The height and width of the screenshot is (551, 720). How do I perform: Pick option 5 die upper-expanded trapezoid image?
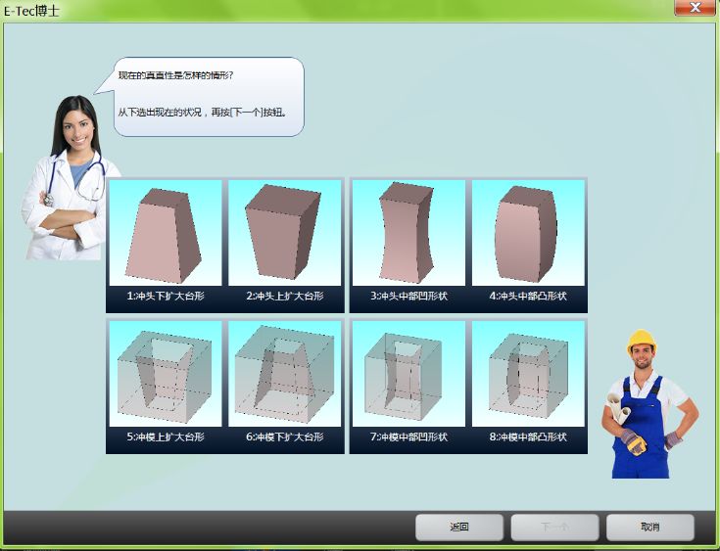click(x=166, y=374)
